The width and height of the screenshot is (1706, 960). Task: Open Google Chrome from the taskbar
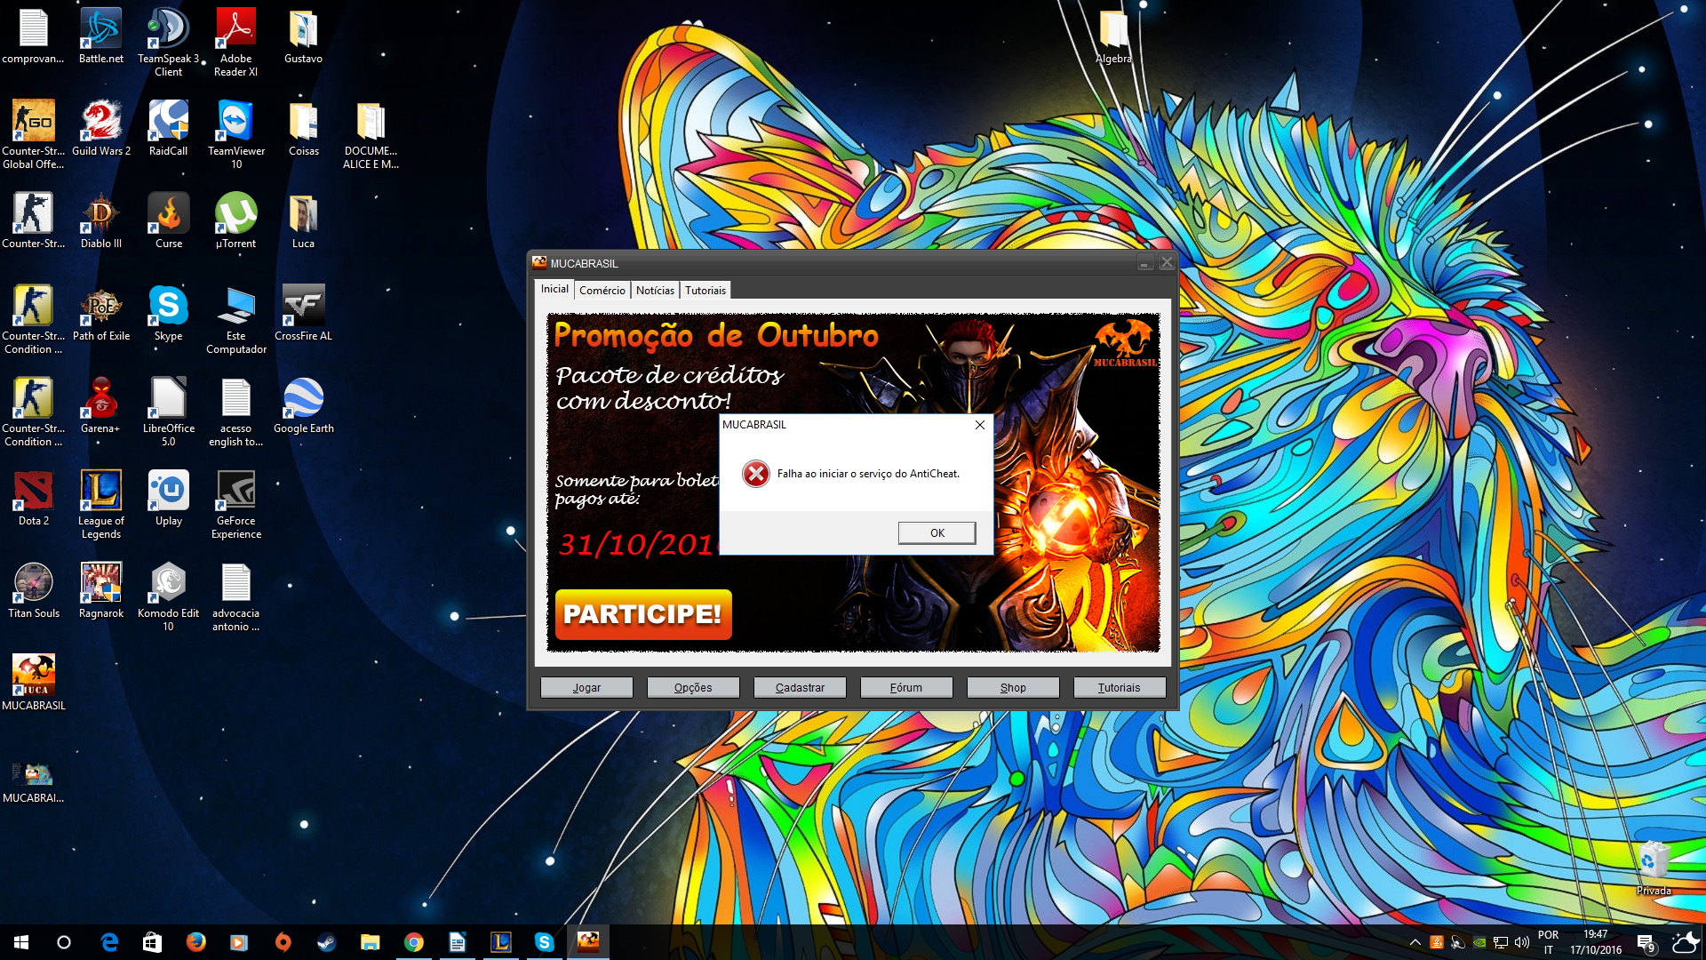point(413,942)
